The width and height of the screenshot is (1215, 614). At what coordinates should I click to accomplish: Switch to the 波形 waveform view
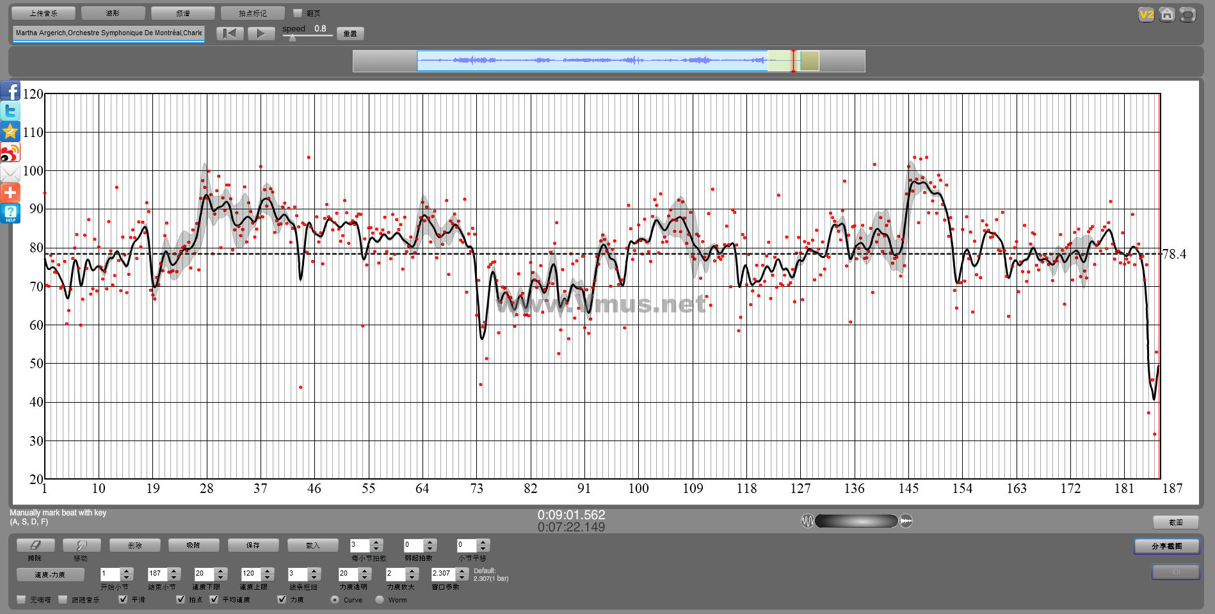point(113,13)
